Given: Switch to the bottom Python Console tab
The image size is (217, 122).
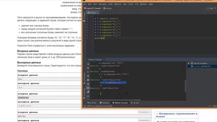Looking at the screenshot, I should (x=120, y=103).
